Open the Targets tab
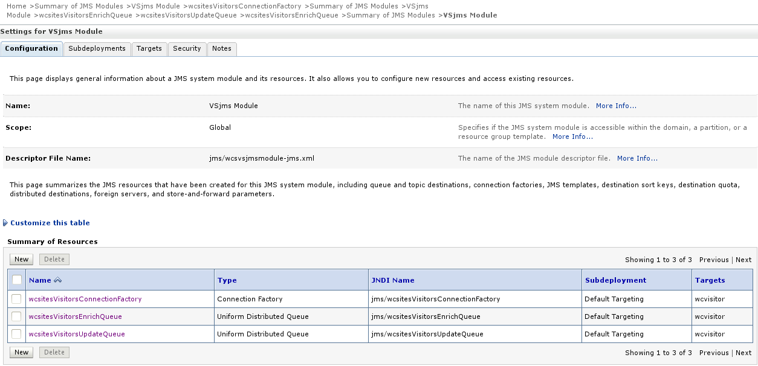The width and height of the screenshot is (758, 366). tap(149, 49)
